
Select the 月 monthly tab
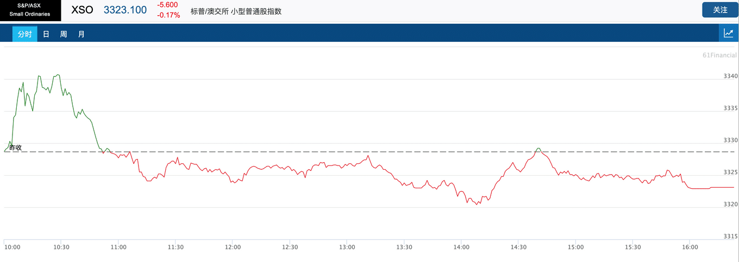(x=81, y=34)
